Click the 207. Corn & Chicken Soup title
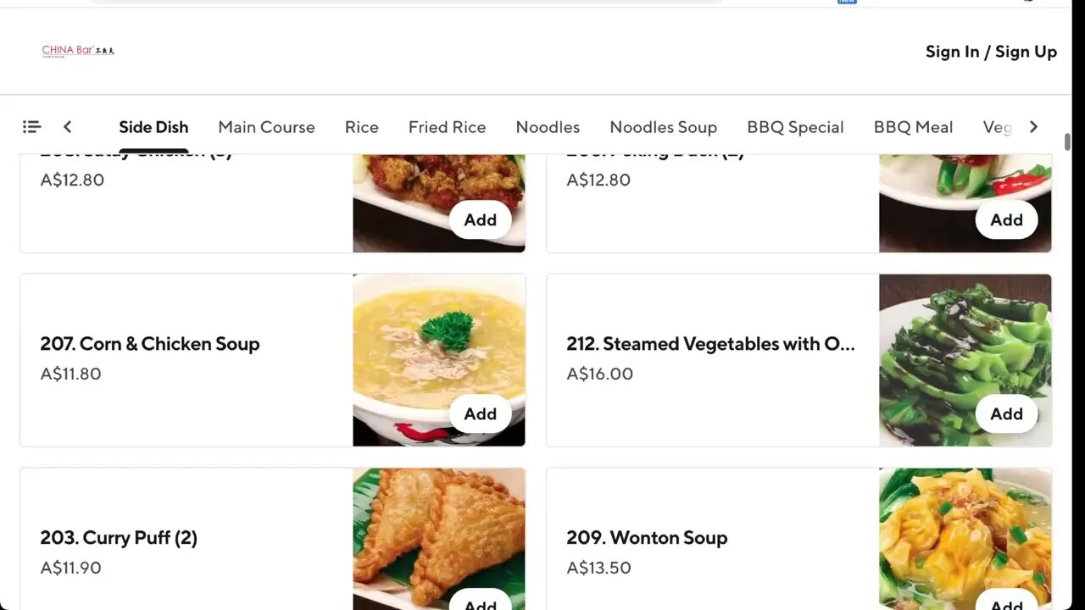Viewport: 1085px width, 610px height. 150,344
